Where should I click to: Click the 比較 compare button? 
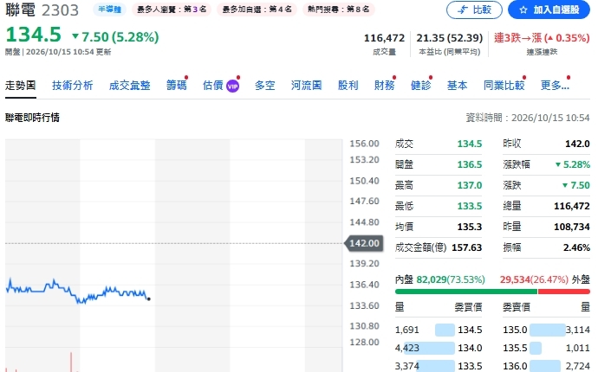coord(474,10)
